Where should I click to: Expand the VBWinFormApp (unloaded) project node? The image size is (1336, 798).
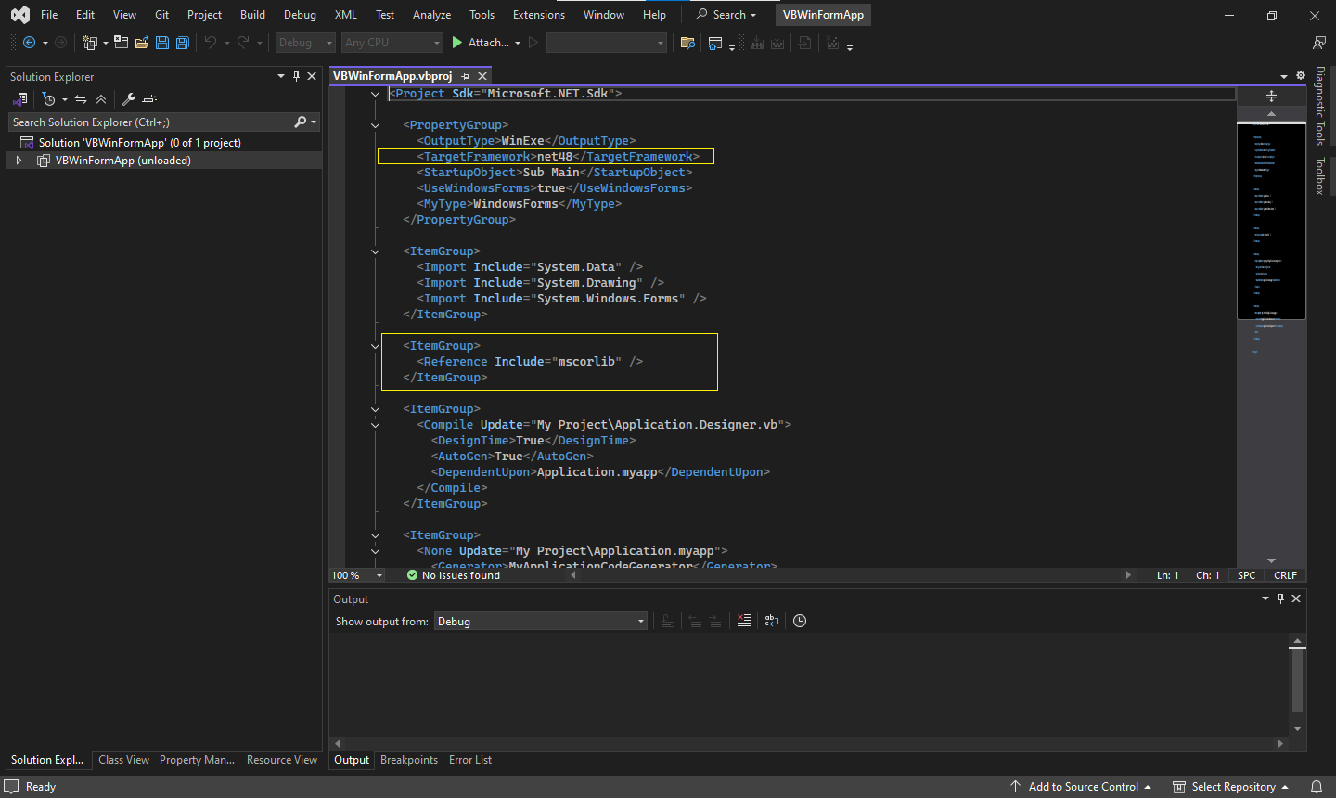pos(19,161)
